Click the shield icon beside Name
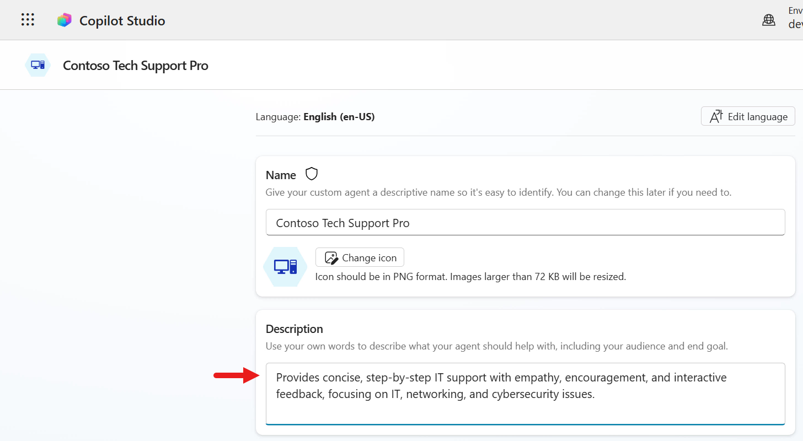Viewport: 803px width, 441px height. [312, 174]
